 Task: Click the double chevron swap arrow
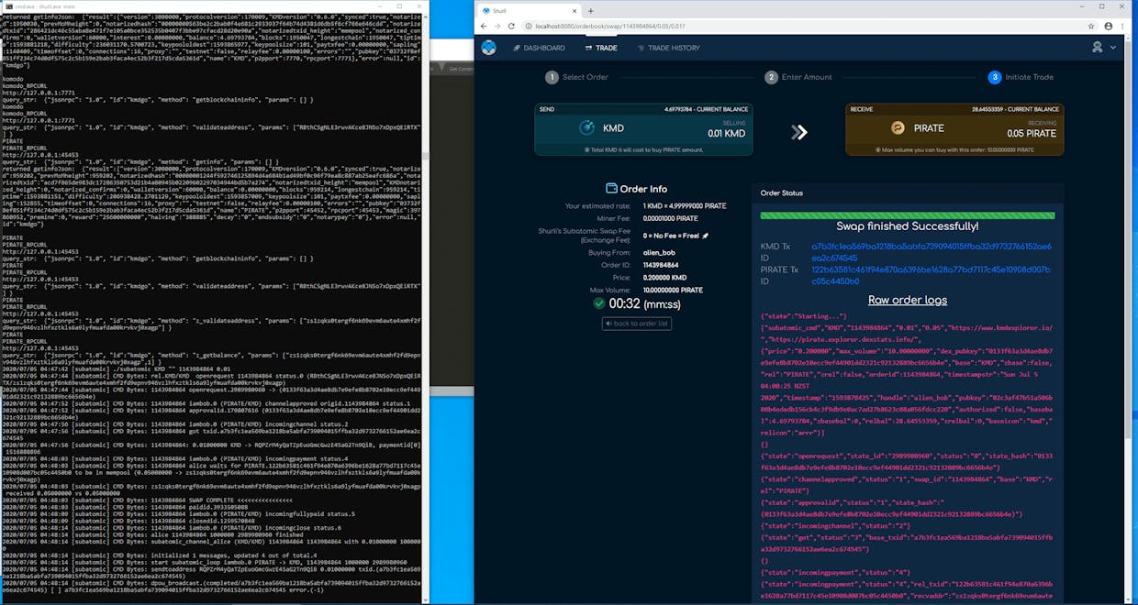point(798,132)
